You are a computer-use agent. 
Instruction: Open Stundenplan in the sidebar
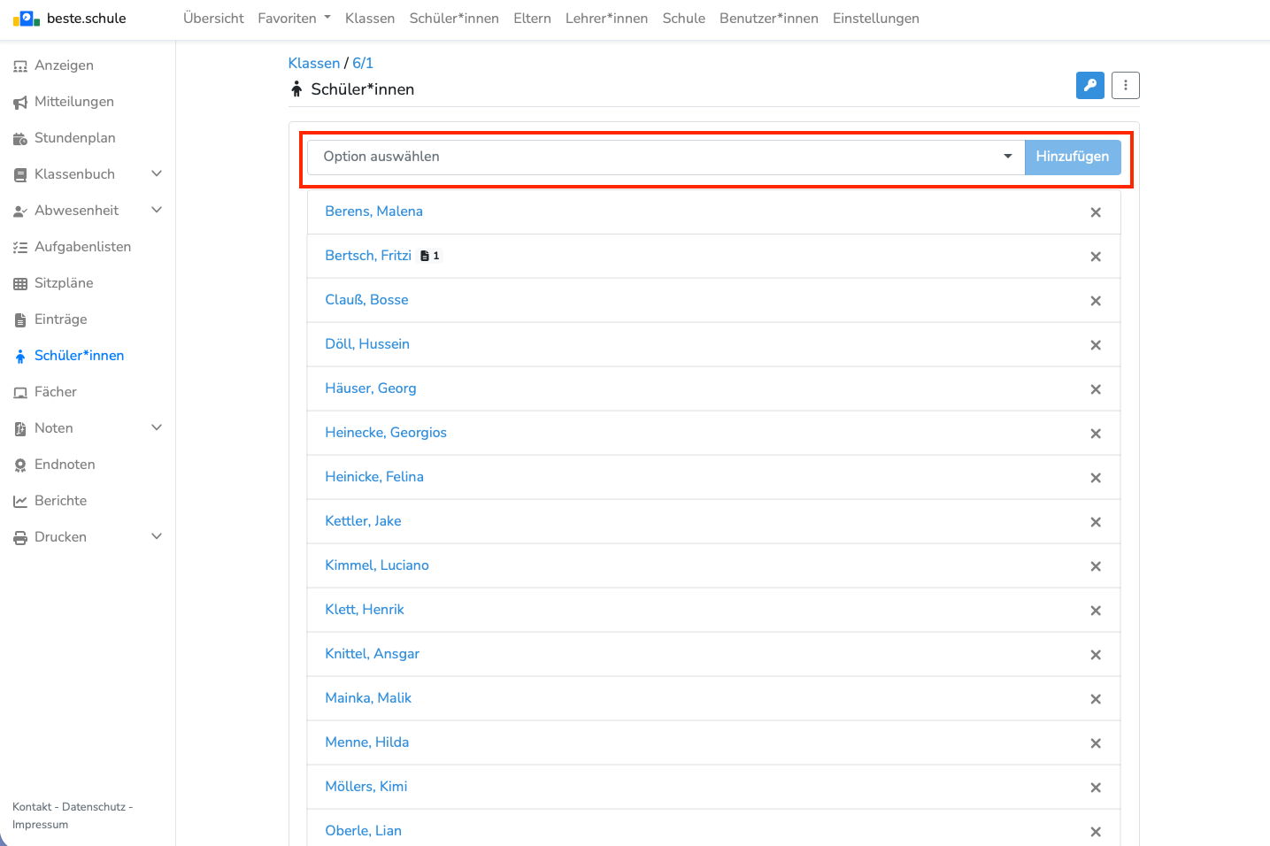(74, 138)
